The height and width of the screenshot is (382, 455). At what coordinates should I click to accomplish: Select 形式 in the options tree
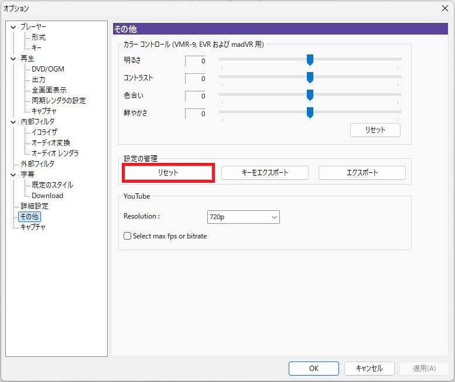38,37
